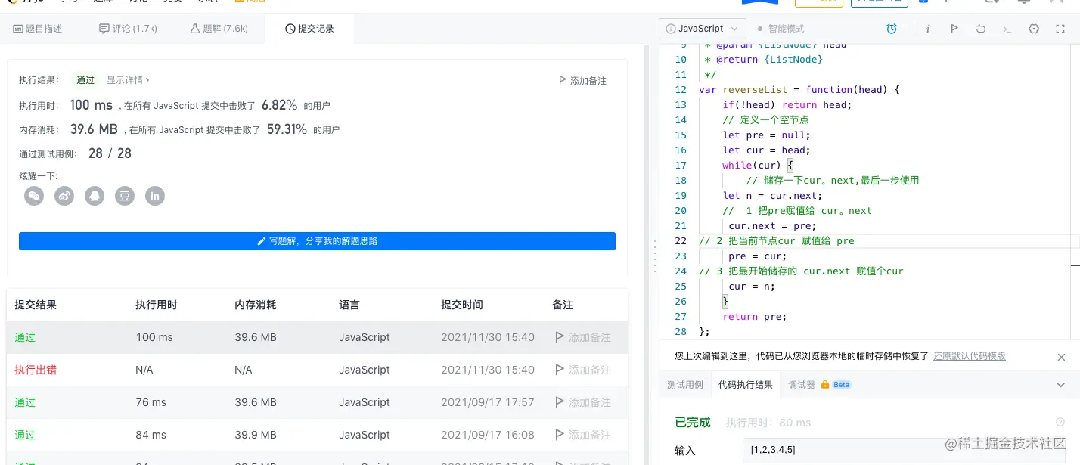Open the 通过 submission with 84 ms
Viewport: 1080px width, 465px height.
point(25,435)
